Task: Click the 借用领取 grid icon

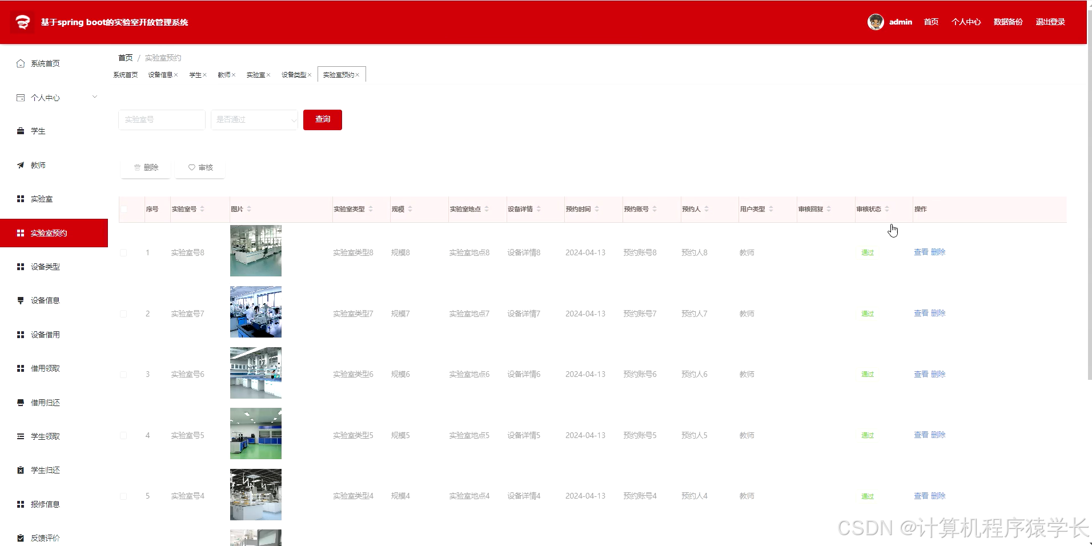Action: 21,368
